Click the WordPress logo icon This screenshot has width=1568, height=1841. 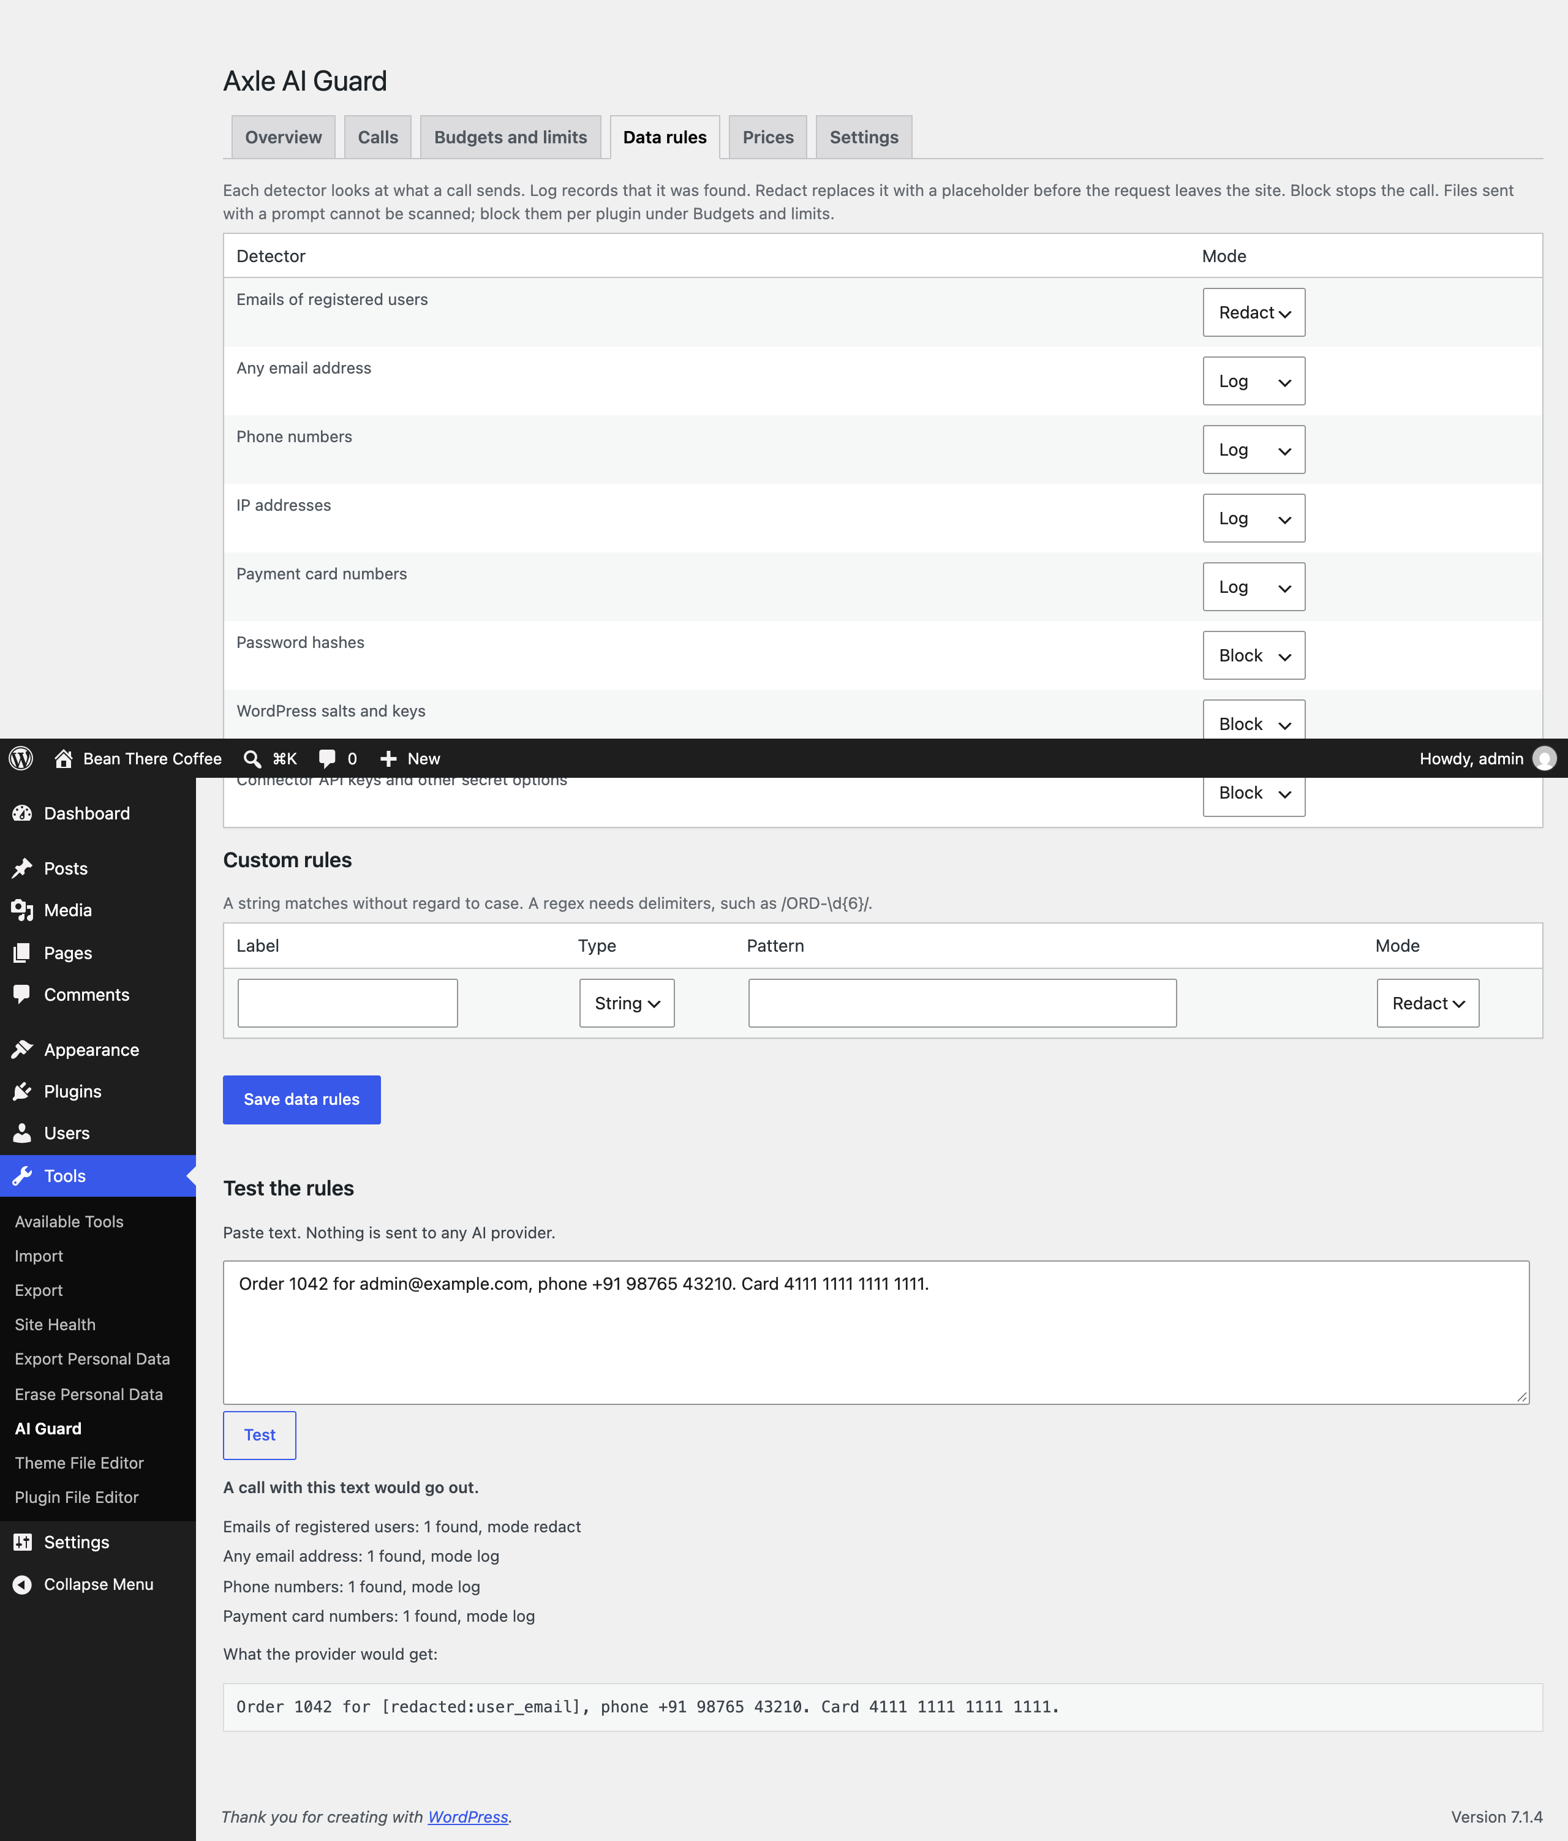(x=21, y=758)
